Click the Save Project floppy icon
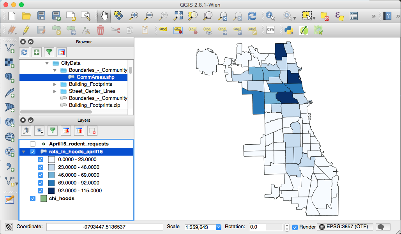401x234 pixels. (41, 16)
